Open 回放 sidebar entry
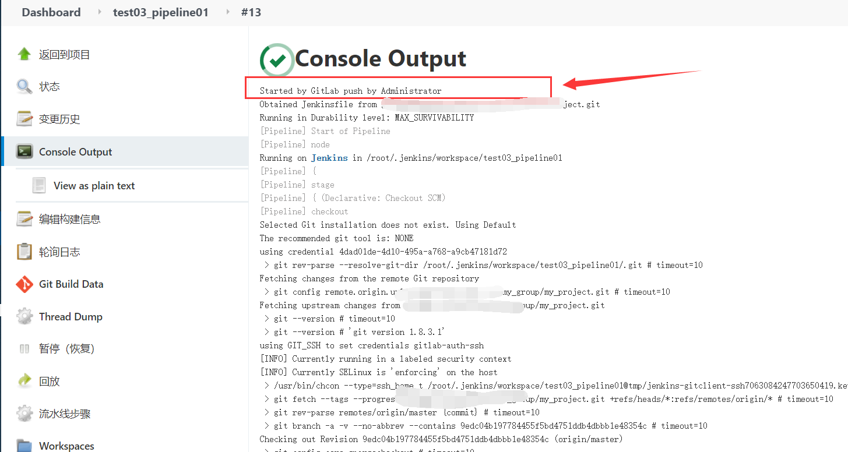Image resolution: width=848 pixels, height=452 pixels. tap(50, 382)
